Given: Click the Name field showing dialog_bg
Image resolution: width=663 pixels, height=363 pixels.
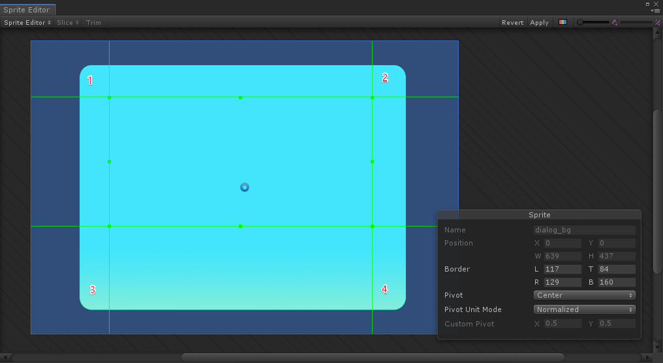Looking at the screenshot, I should tap(584, 230).
